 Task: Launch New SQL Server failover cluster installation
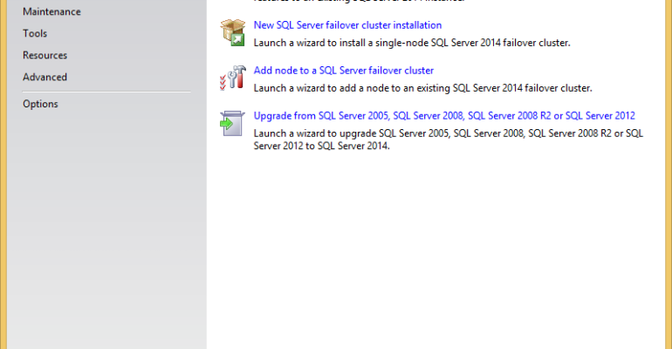[x=347, y=25]
